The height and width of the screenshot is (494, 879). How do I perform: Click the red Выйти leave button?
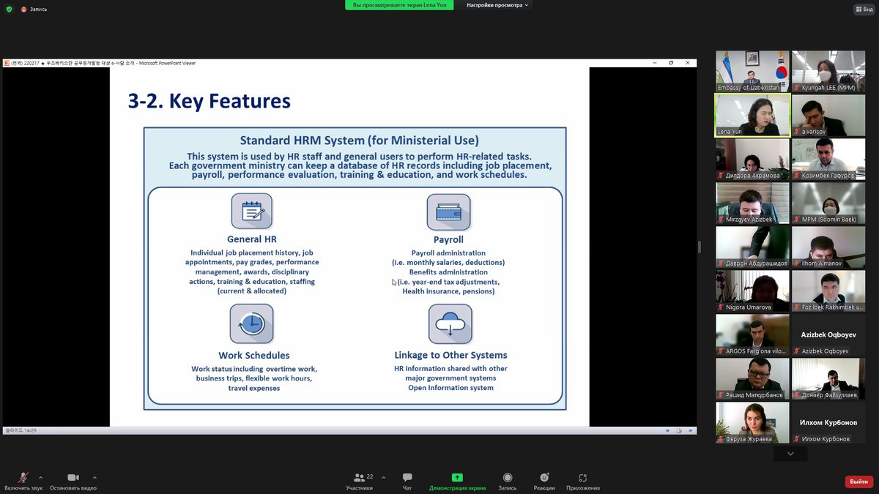click(858, 482)
